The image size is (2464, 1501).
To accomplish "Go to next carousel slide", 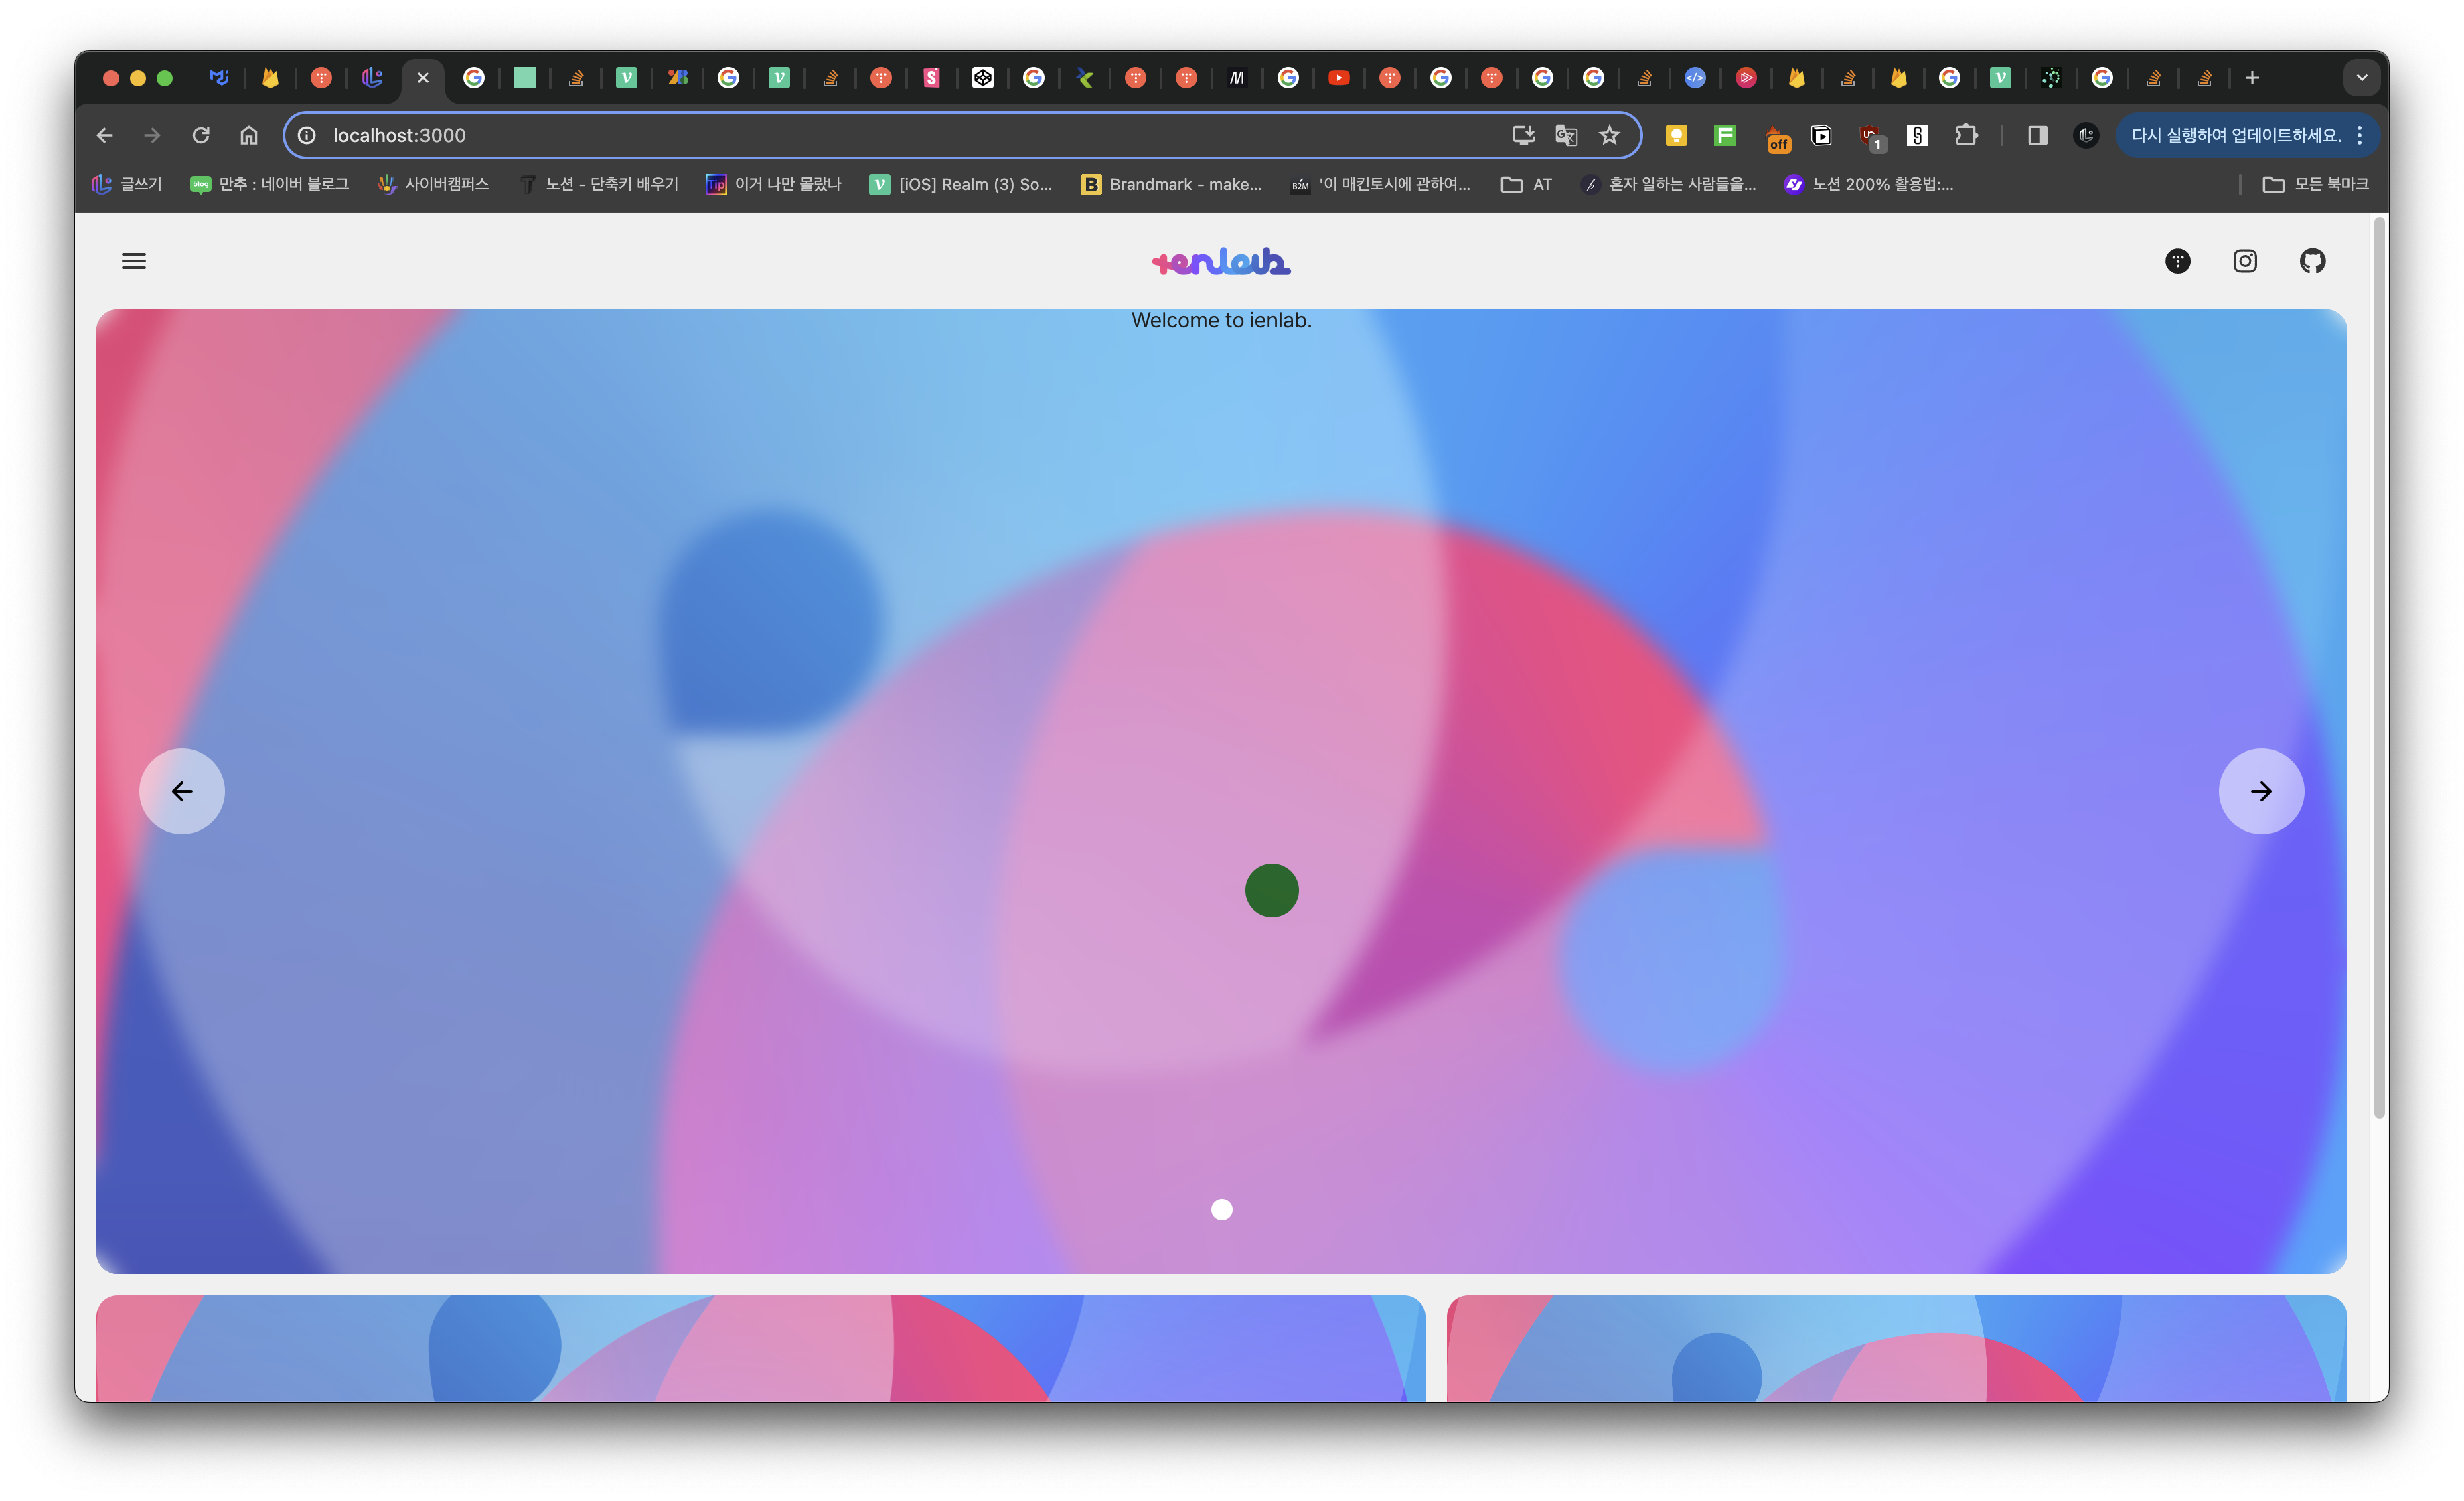I will (x=2261, y=791).
